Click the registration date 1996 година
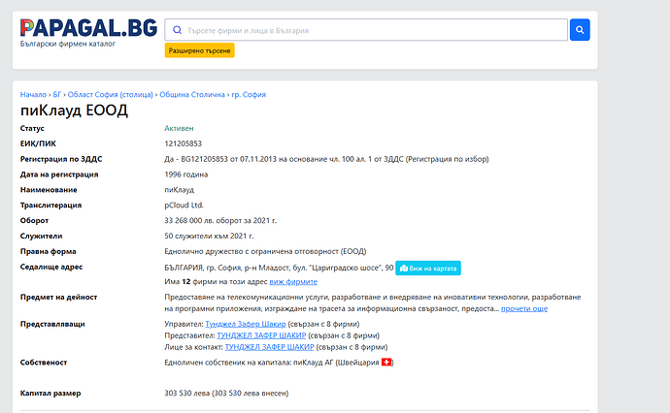Screen dimensions: 670x413 tap(185, 175)
